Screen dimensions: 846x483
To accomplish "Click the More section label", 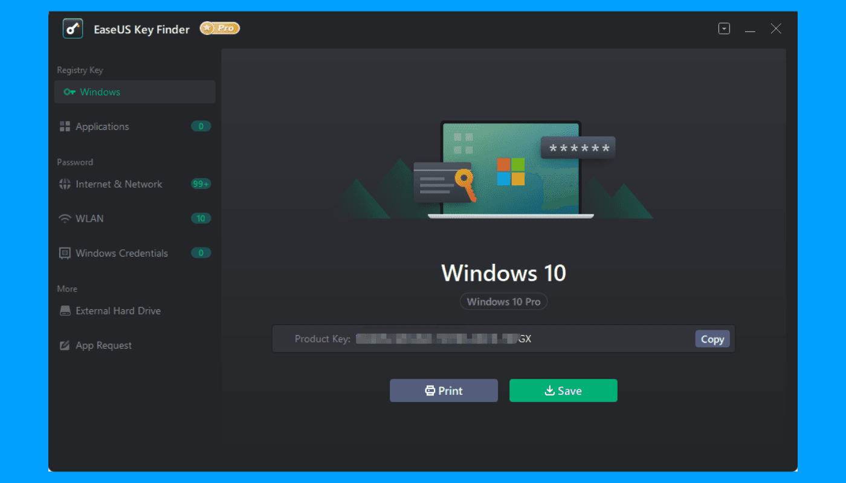I will [67, 289].
